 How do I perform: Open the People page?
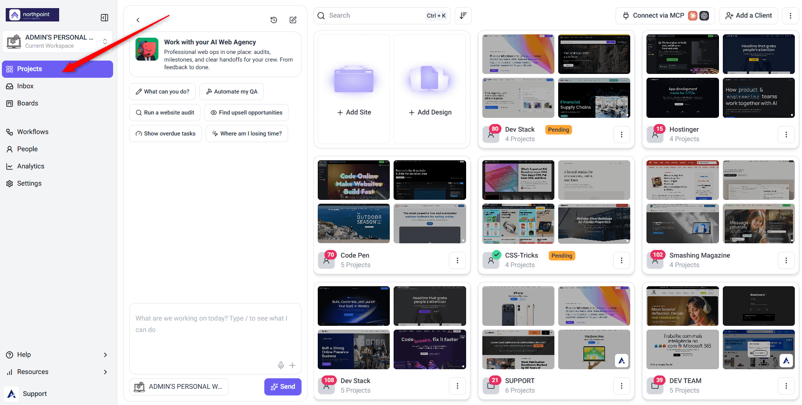click(x=58, y=149)
